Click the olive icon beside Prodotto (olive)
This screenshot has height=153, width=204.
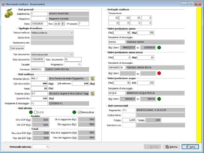92,78
